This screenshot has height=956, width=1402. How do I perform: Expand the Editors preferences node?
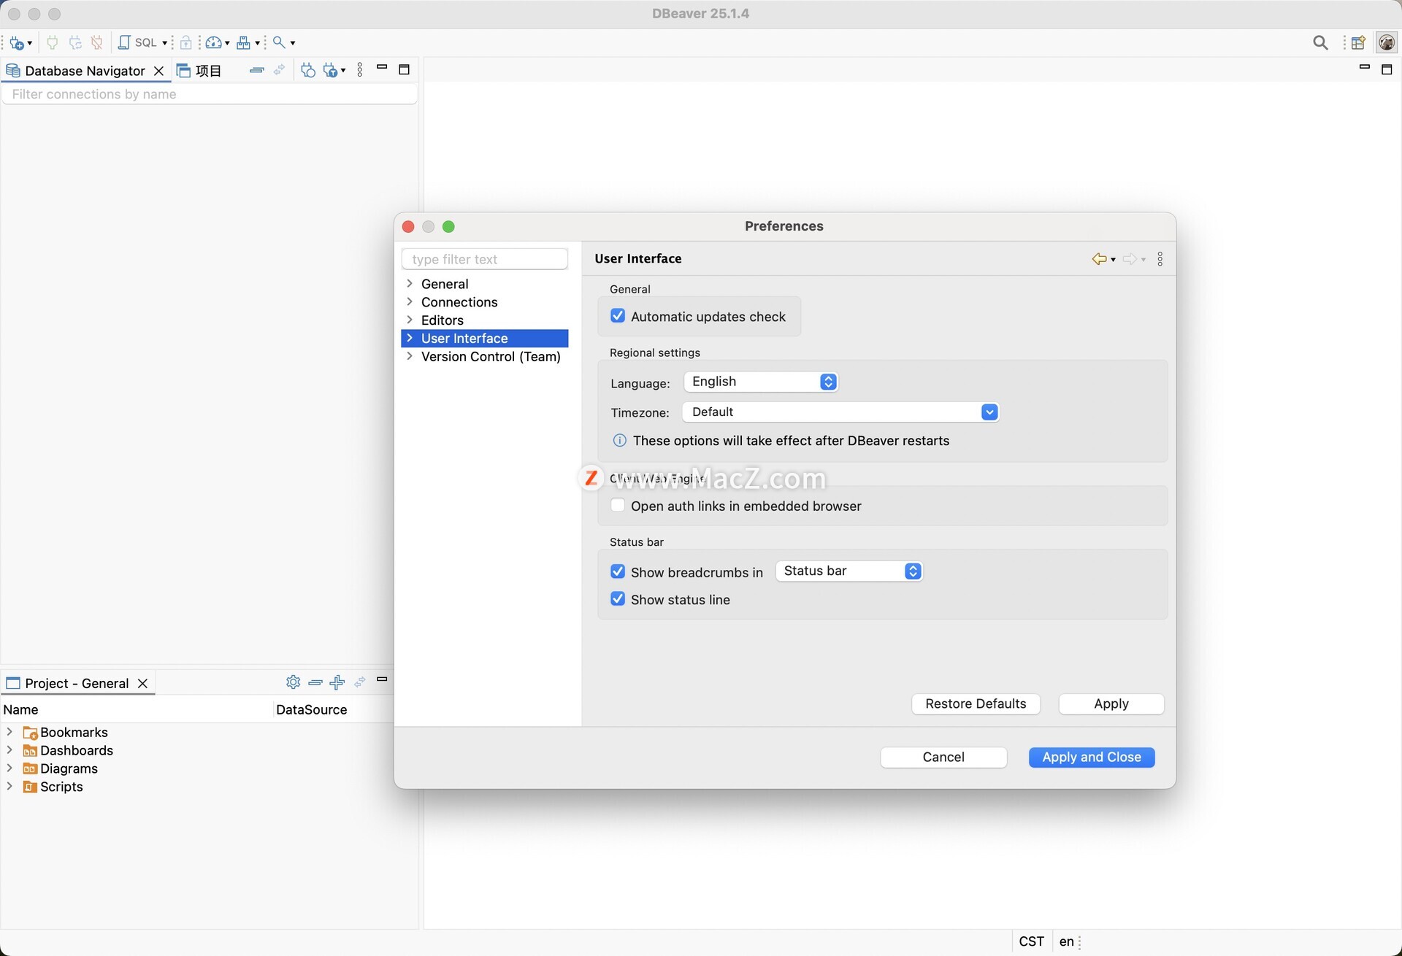410,320
